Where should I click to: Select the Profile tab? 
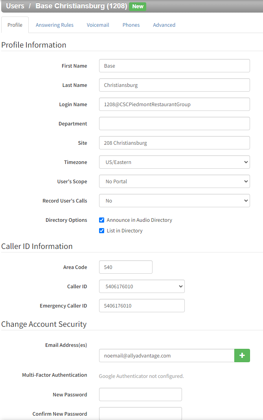coord(15,24)
